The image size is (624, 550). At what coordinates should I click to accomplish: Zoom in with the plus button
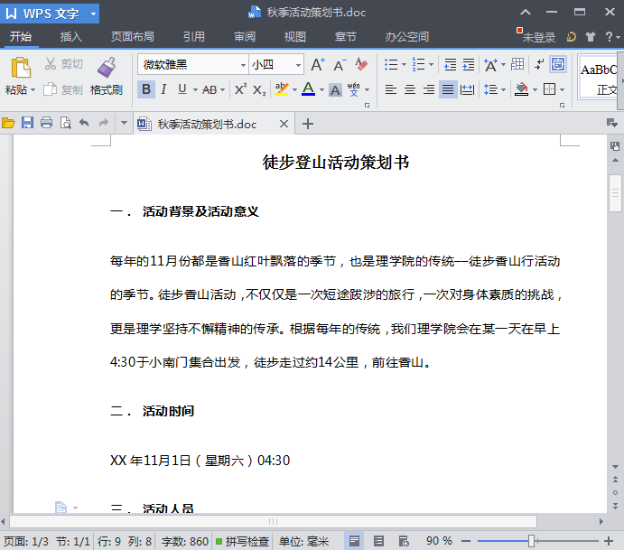[608, 541]
